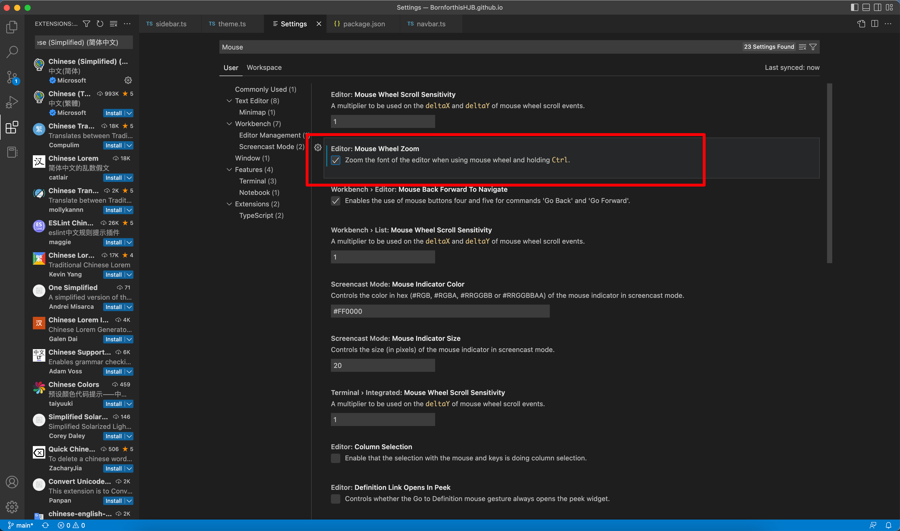Screen dimensions: 900x531
Task: Focus the Mouse Indicator Size field
Action: pos(383,365)
